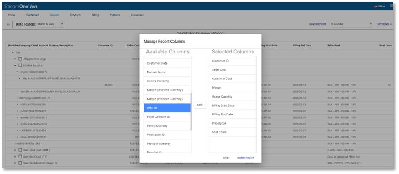
Task: Expand the qzd5c1644348560509 account row
Action: click(x=17, y=124)
